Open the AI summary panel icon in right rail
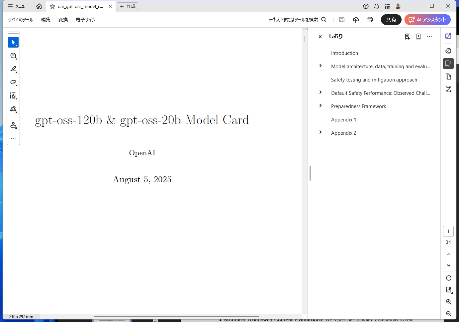 [448, 36]
